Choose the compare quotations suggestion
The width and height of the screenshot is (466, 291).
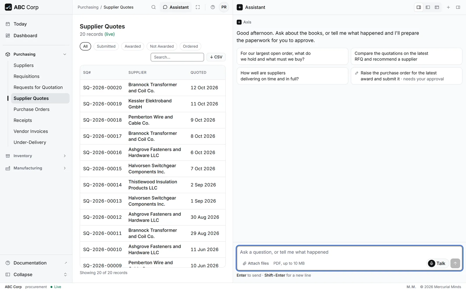point(406,56)
